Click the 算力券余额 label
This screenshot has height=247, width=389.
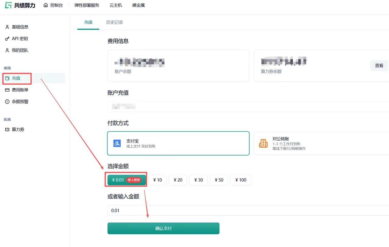[271, 72]
